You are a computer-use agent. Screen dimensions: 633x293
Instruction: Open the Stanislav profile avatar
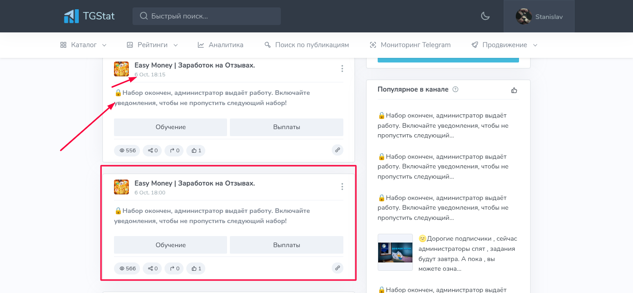(x=524, y=17)
